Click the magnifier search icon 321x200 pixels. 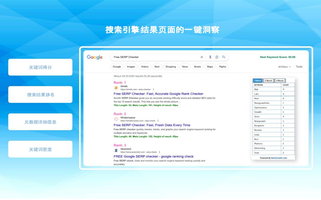tap(224, 57)
